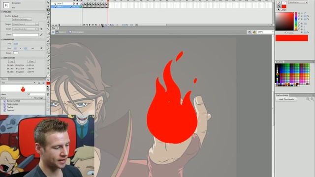Show hidden Layer 1 via red X
This screenshot has width=315, height=177.
74,3
